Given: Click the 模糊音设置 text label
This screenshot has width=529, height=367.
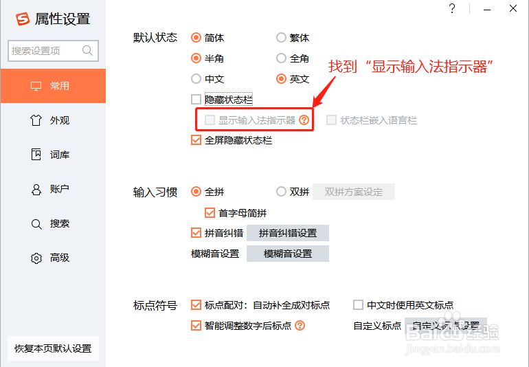Looking at the screenshot, I should [x=215, y=254].
